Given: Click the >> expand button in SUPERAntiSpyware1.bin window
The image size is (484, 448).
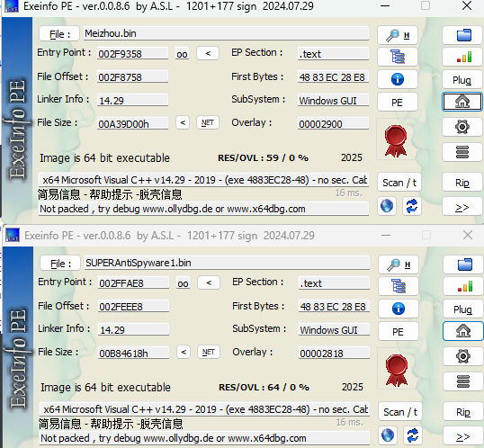Looking at the screenshot, I should [x=463, y=436].
